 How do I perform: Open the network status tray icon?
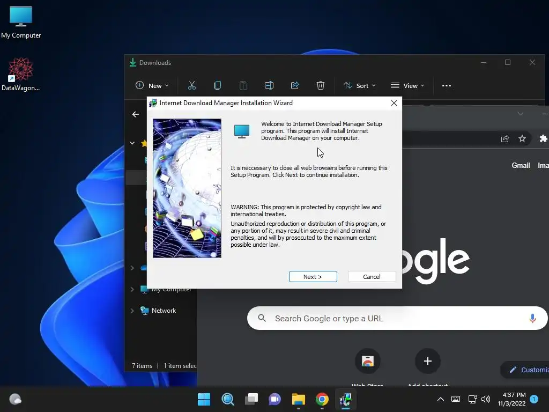[x=472, y=399]
